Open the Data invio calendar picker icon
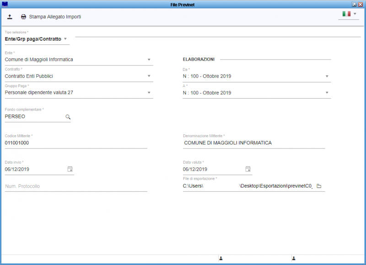Screen dimensions: 366x265 (70, 169)
